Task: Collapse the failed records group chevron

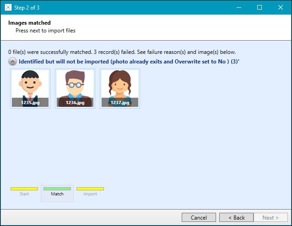Action: point(13,61)
